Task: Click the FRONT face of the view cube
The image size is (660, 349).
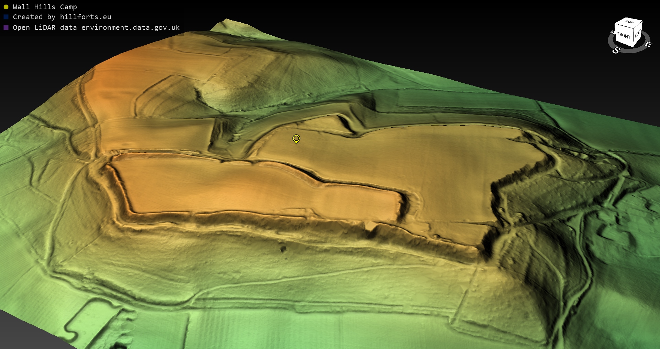Action: point(623,35)
